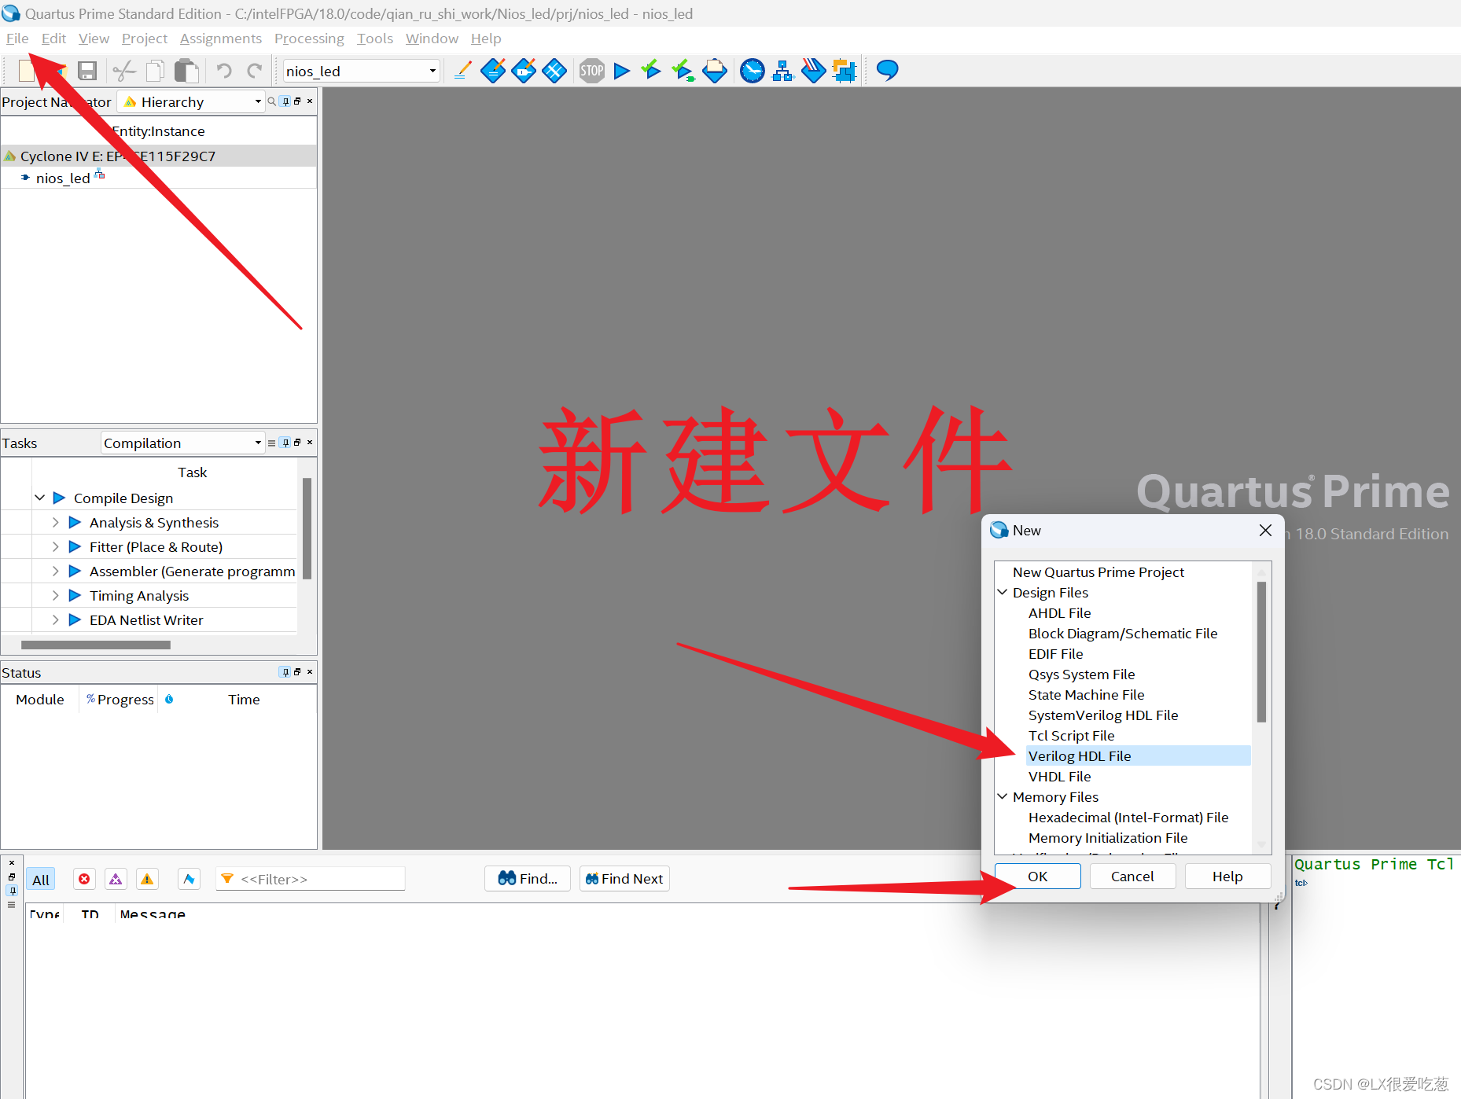
Task: Expand Fitter (Place & Route) task
Action: click(55, 546)
